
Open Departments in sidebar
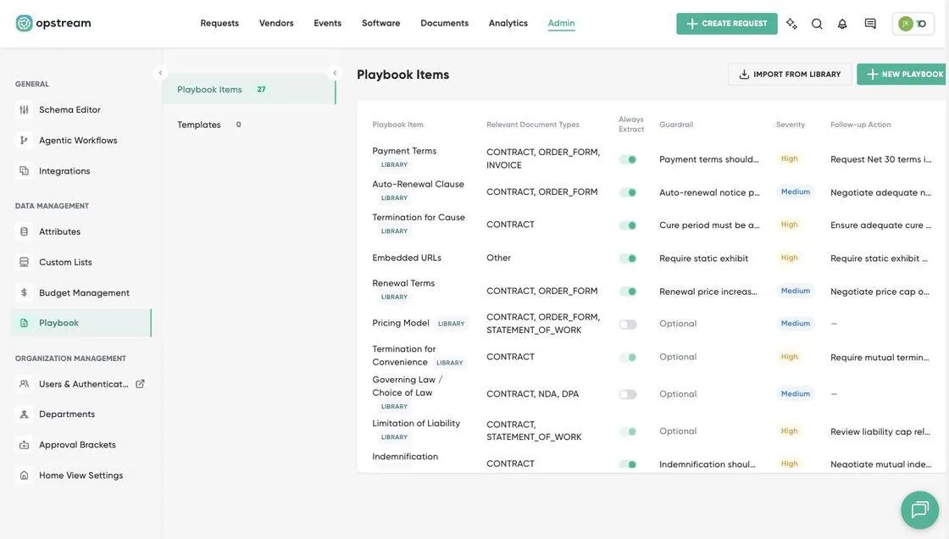click(81, 414)
